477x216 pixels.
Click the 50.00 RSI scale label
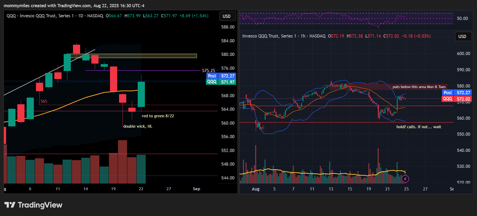(462, 18)
